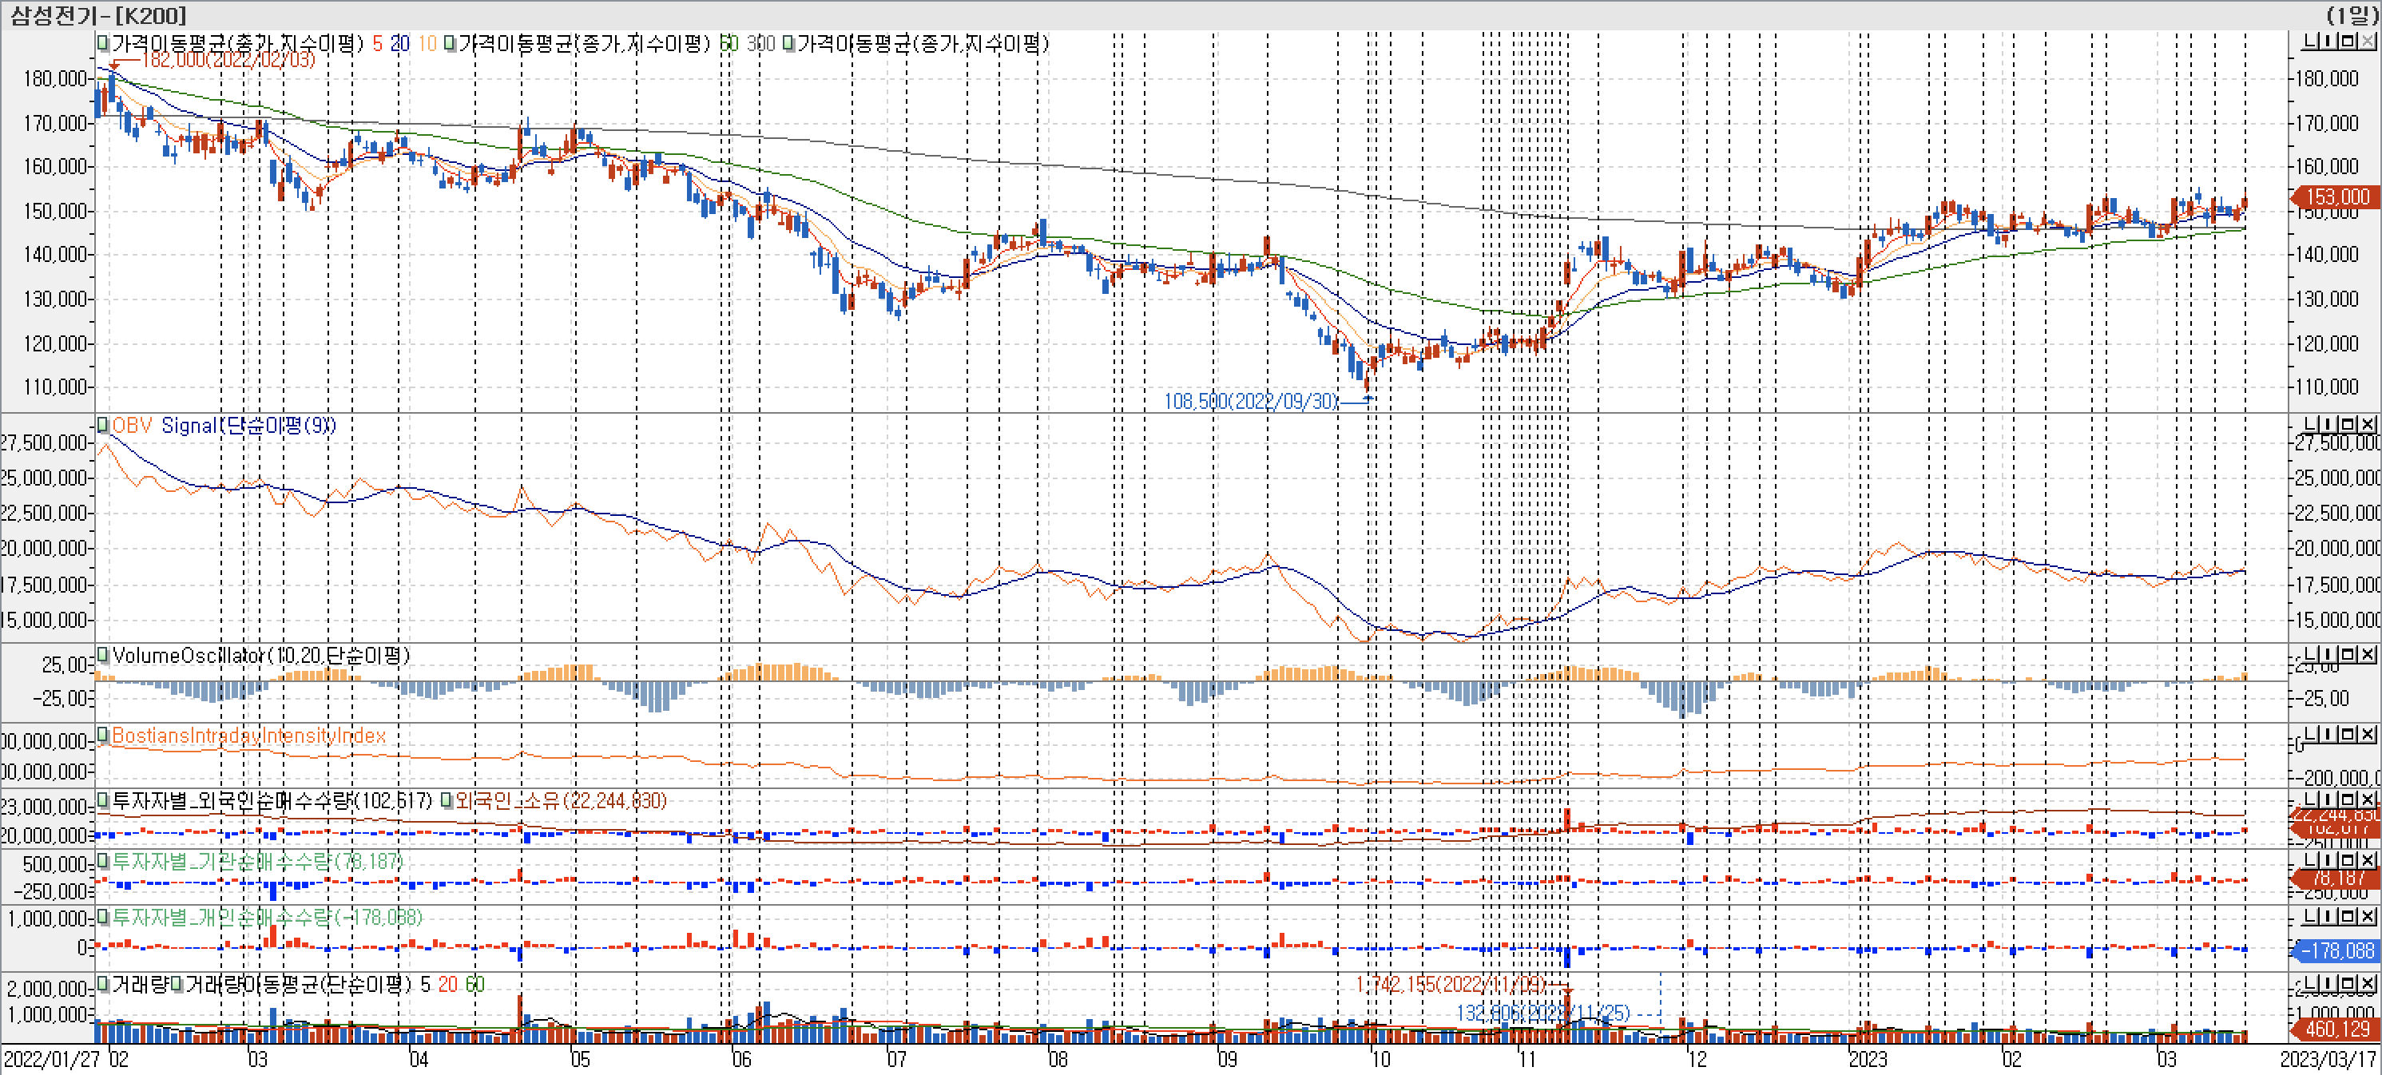The width and height of the screenshot is (2382, 1075).
Task: Toggle the green box beside 외국인_소유 label
Action: coord(447,800)
